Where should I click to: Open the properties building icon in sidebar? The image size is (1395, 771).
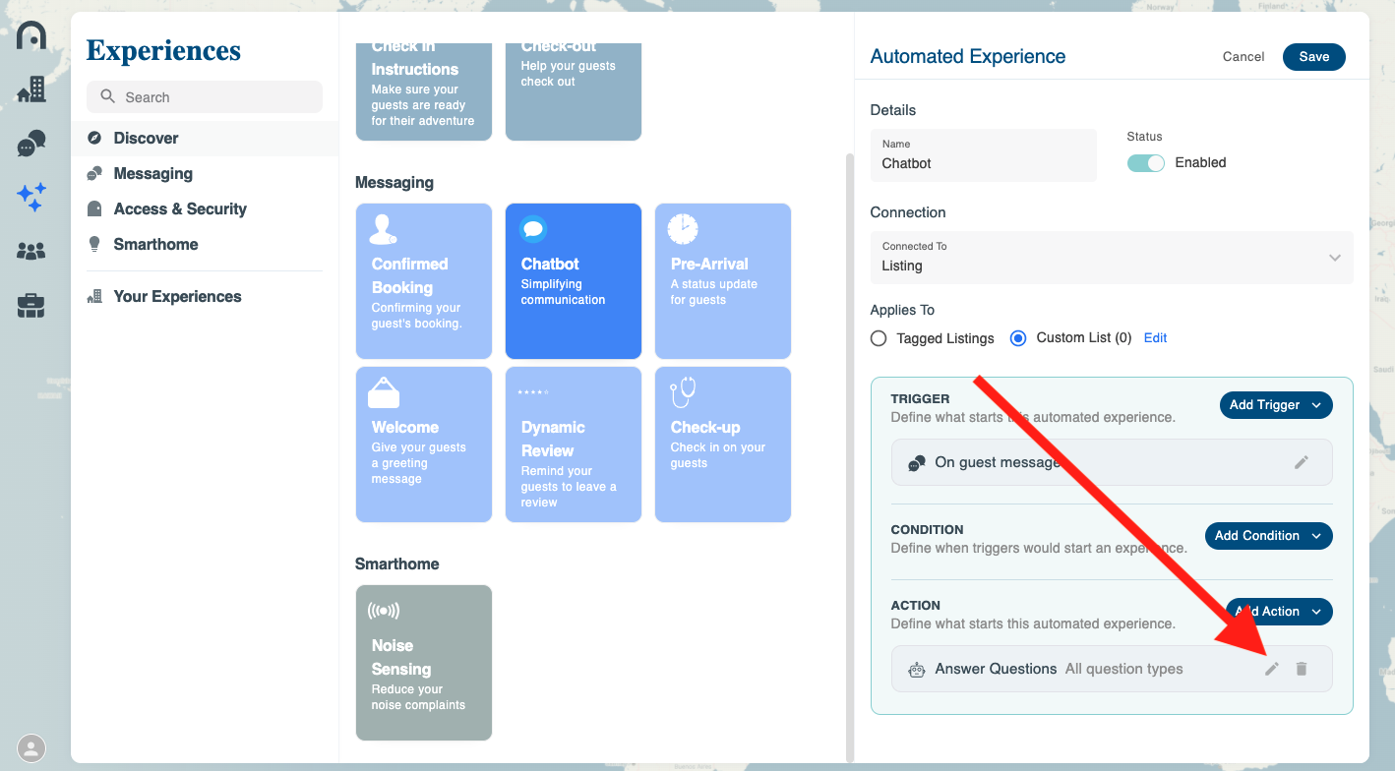pyautogui.click(x=31, y=89)
